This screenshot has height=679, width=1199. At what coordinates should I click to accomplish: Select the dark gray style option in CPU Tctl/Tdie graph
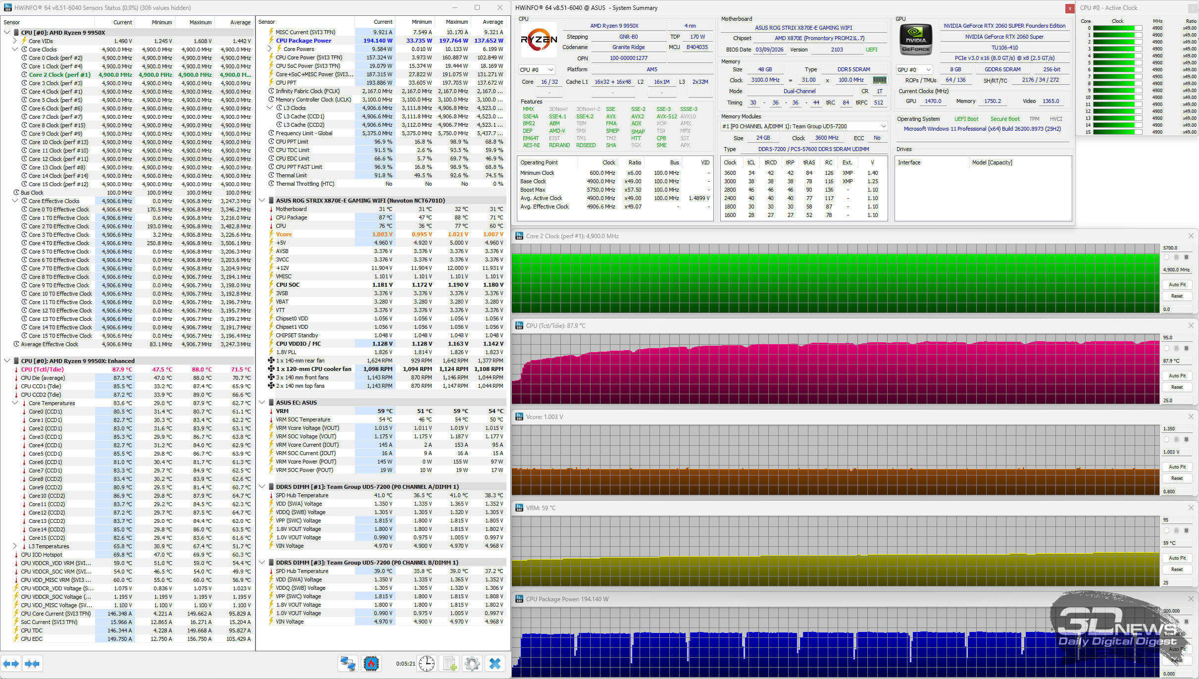tap(1186, 349)
